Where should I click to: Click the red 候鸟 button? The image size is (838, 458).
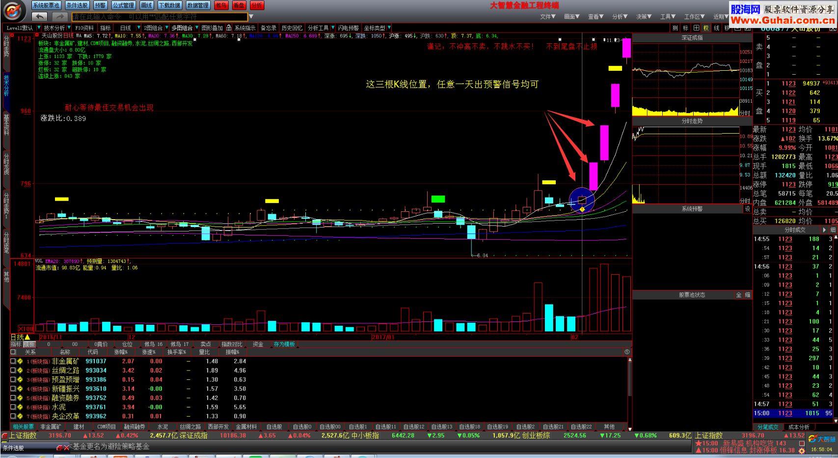pyautogui.click(x=221, y=5)
